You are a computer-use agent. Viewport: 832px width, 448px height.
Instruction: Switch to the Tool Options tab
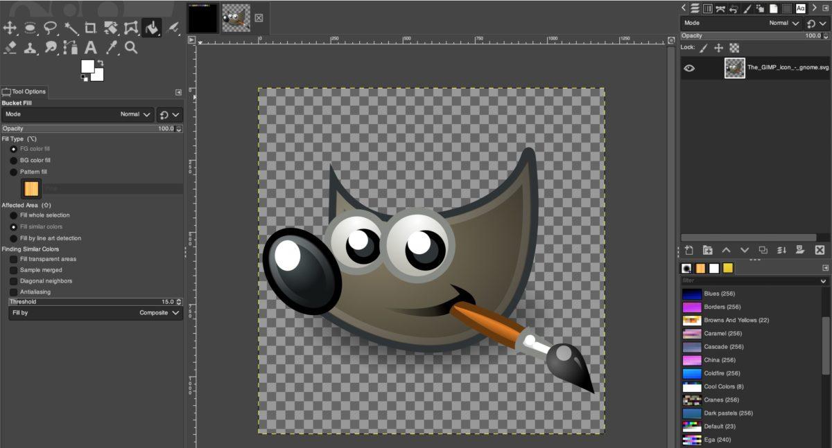[x=24, y=91]
